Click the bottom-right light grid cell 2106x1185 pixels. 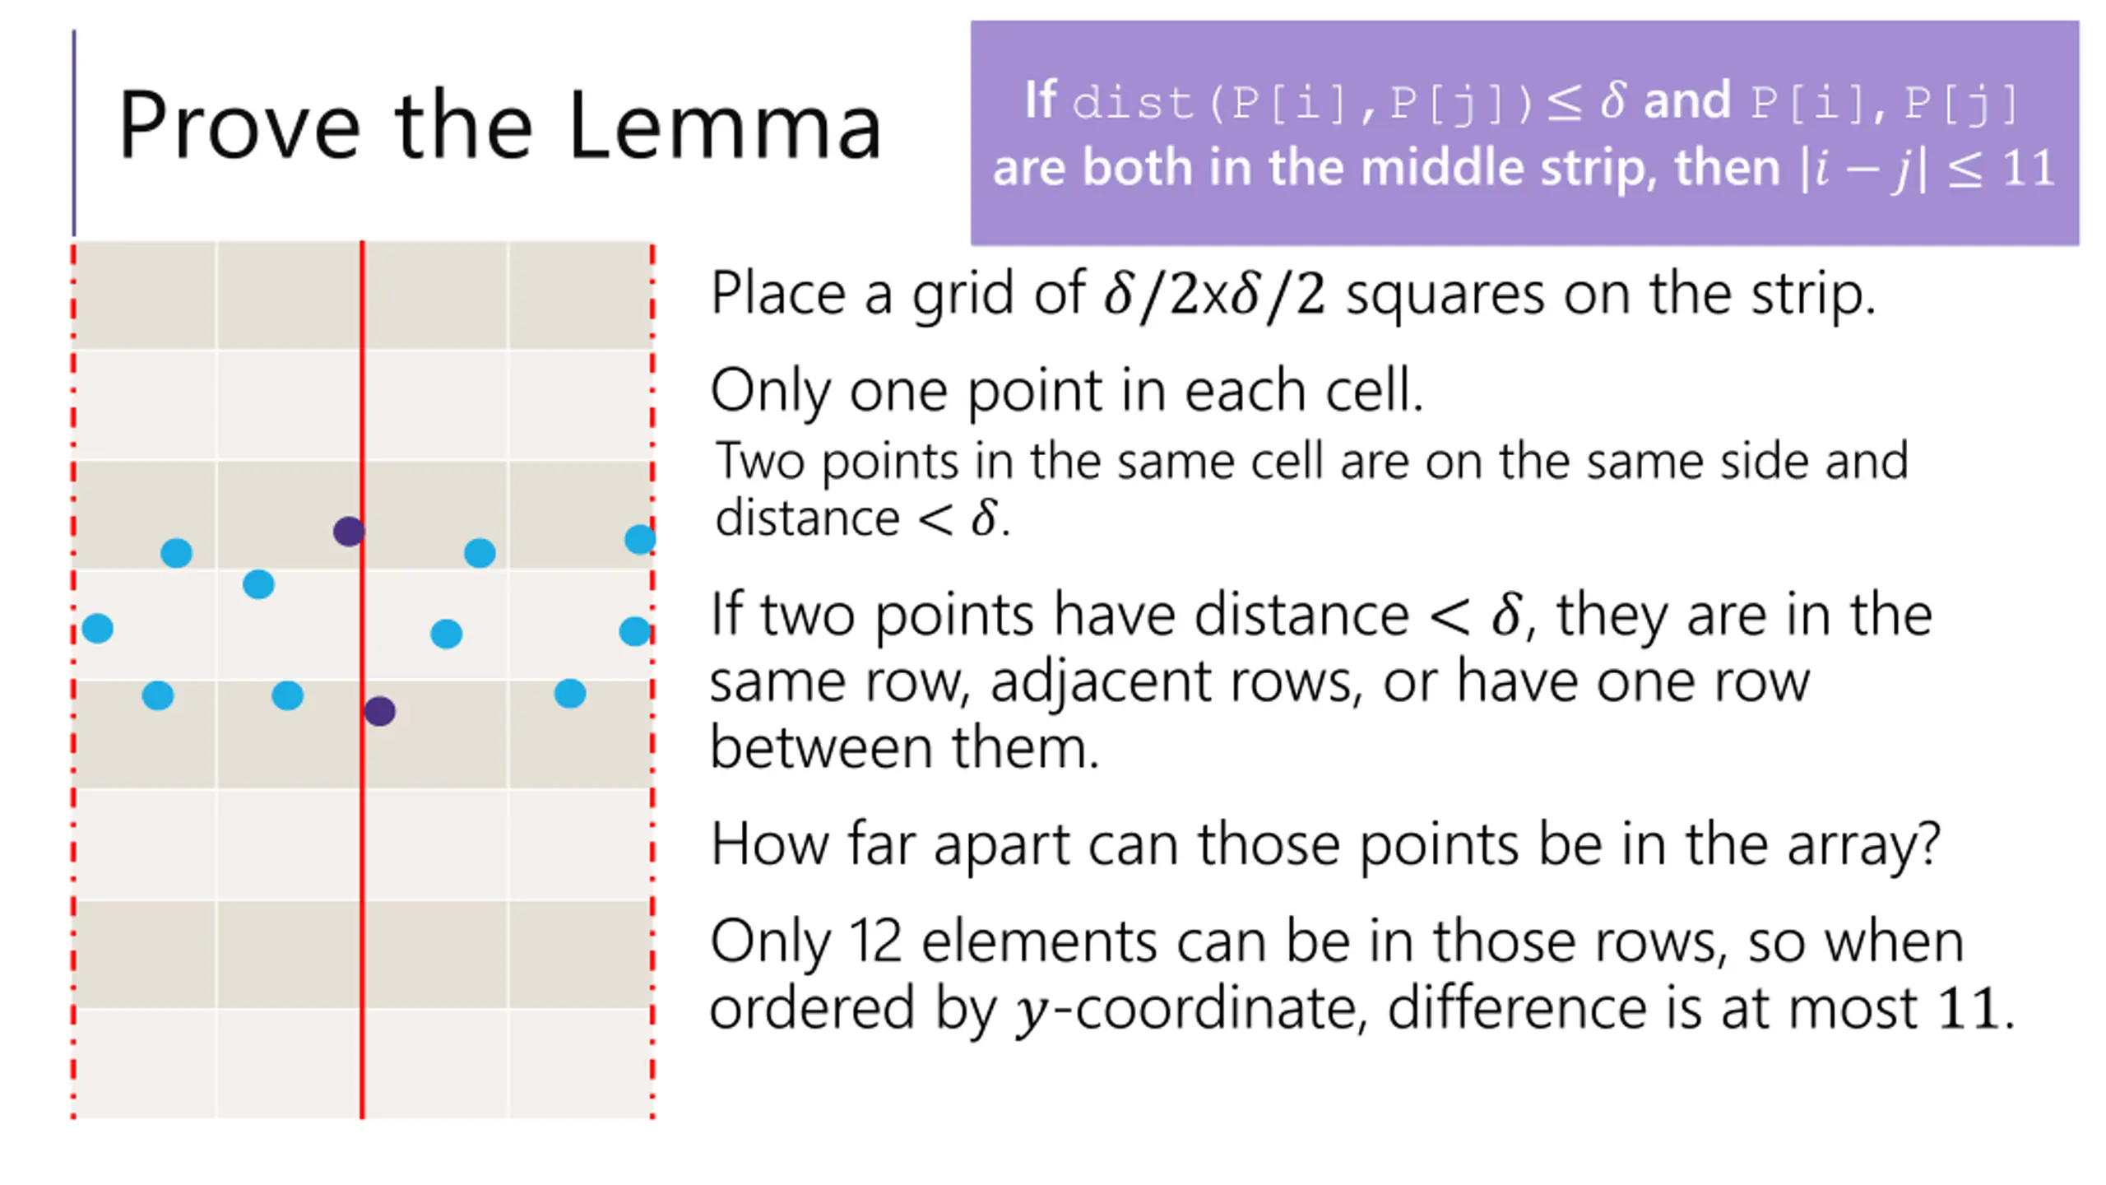[x=580, y=1064]
